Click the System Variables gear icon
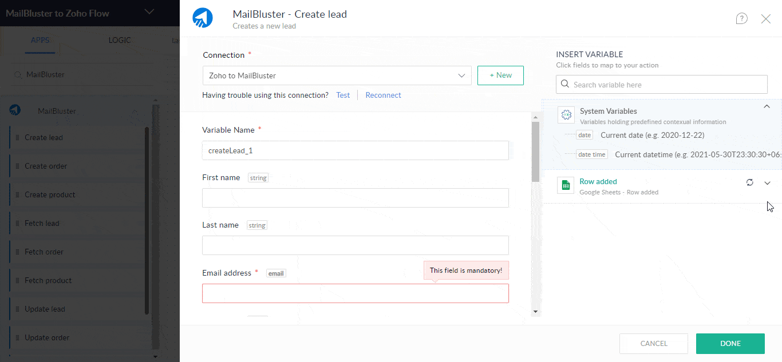The image size is (782, 362). click(x=566, y=114)
